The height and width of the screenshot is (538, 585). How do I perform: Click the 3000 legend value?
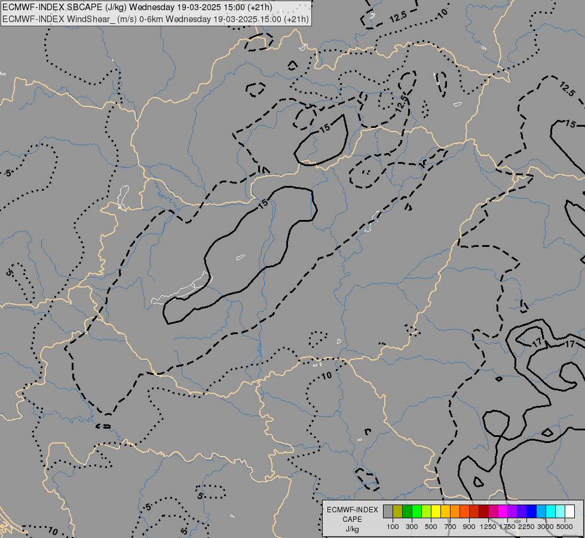click(x=546, y=527)
